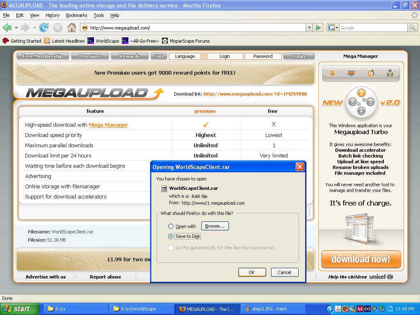Click the Firefox throbber activity icon

pos(414,15)
